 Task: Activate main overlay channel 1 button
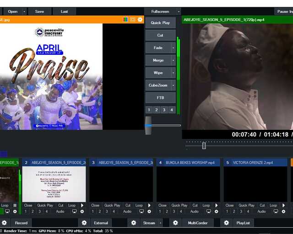click(149, 110)
